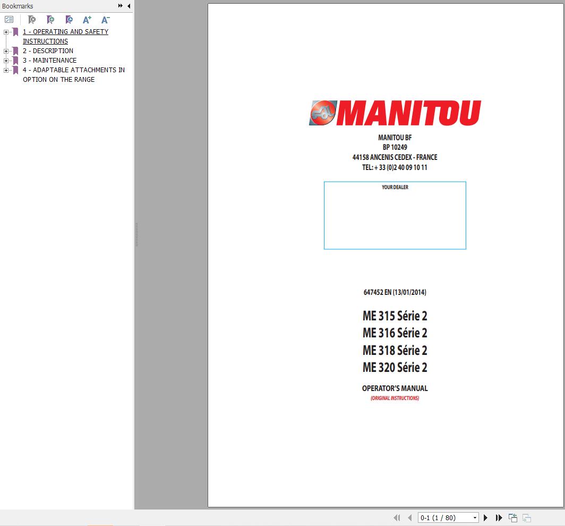
Task: Click 'OPERATOR'S MANUAL' text on the page
Action: pos(395,388)
